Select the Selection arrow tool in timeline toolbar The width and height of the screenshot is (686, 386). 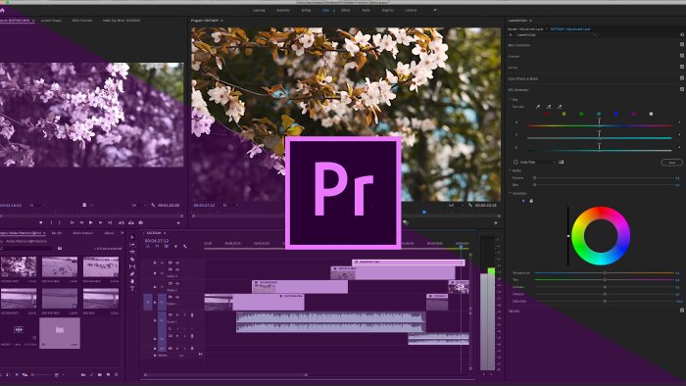pyautogui.click(x=132, y=237)
